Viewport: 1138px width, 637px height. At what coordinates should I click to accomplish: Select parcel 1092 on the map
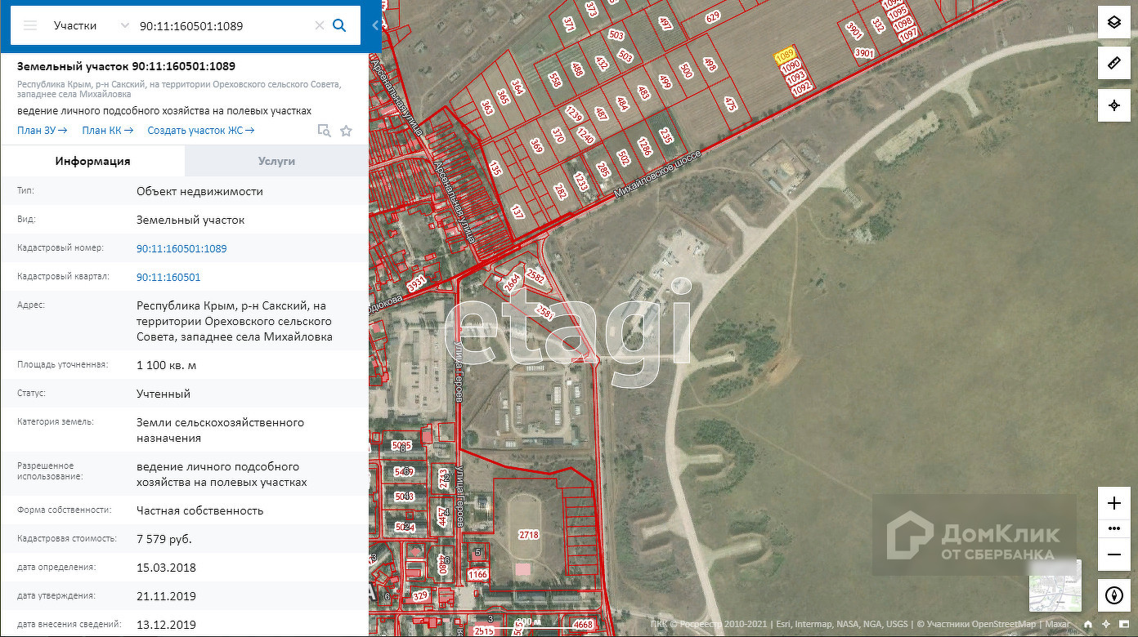[x=801, y=87]
